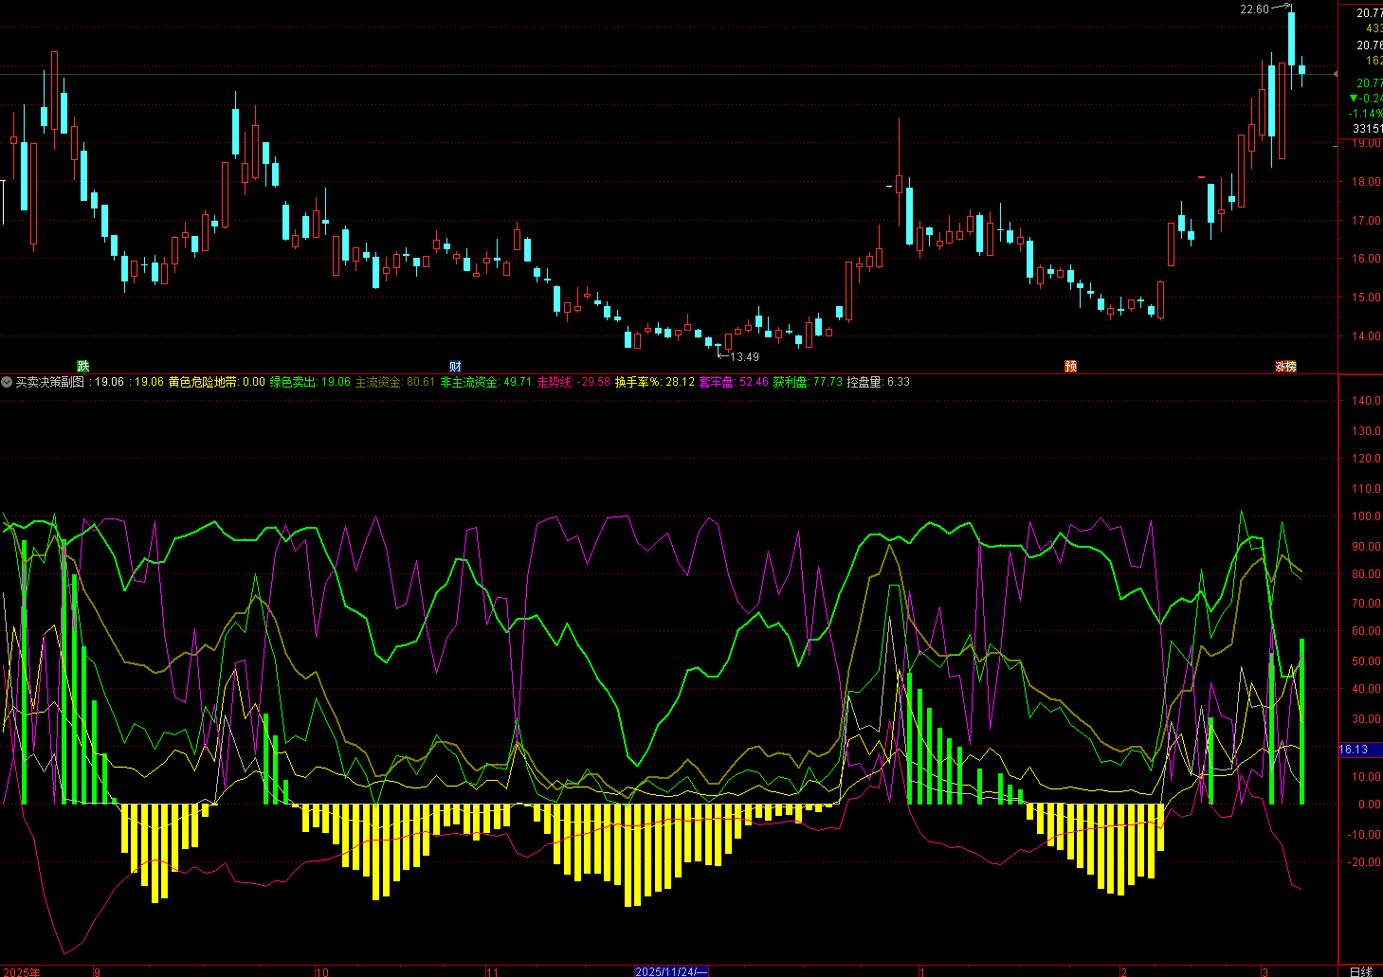Click the orange 预 event marker
Viewport: 1383px width, 977px height.
1070,366
